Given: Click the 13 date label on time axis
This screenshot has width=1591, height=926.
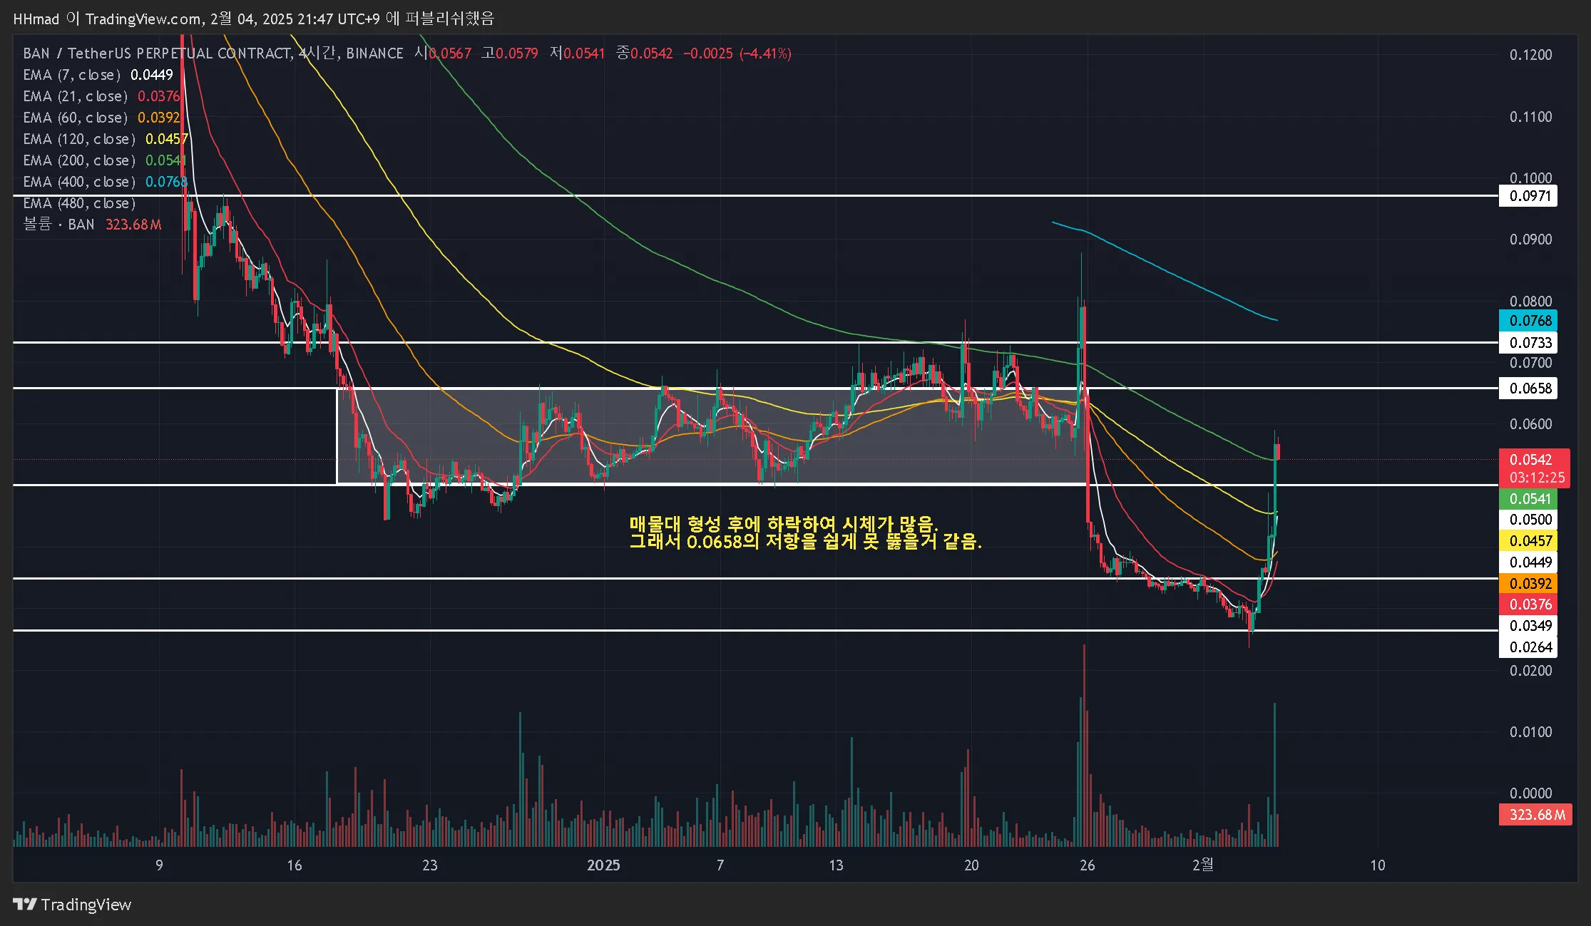Looking at the screenshot, I should tap(836, 865).
